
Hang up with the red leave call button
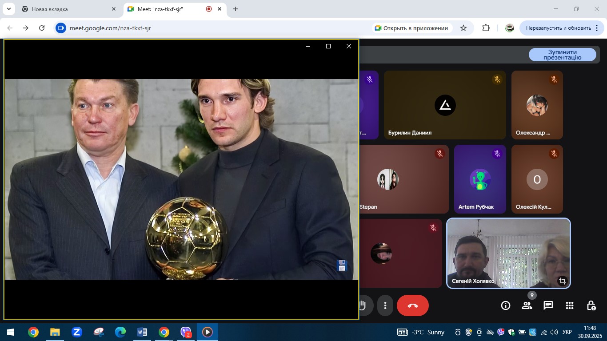[x=412, y=305]
